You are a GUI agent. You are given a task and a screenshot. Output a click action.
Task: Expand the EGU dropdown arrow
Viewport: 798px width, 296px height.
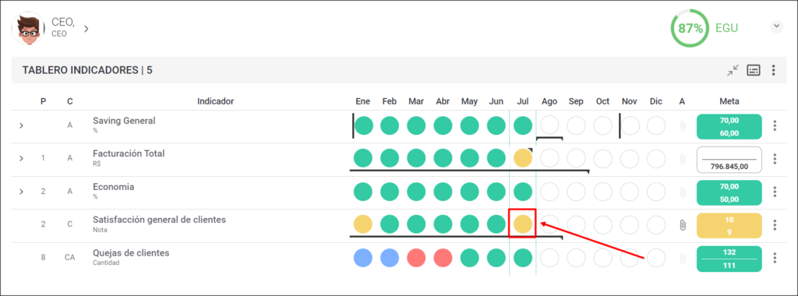pos(776,26)
